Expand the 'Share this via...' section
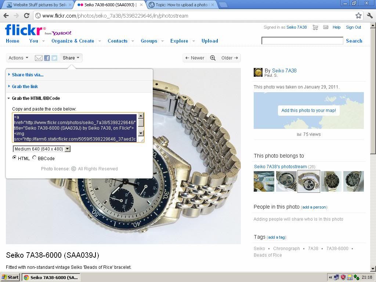Screen dimensions: 376x282 pos(28,75)
